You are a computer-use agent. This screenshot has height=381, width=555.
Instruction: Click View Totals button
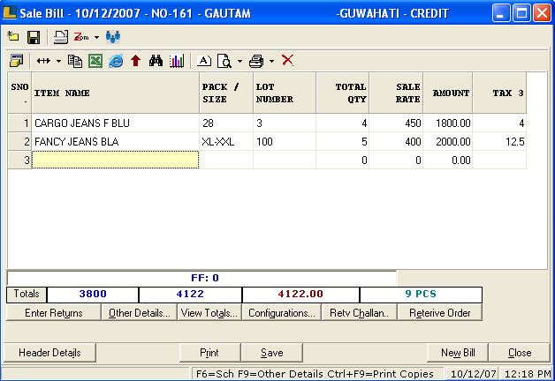pyautogui.click(x=209, y=313)
